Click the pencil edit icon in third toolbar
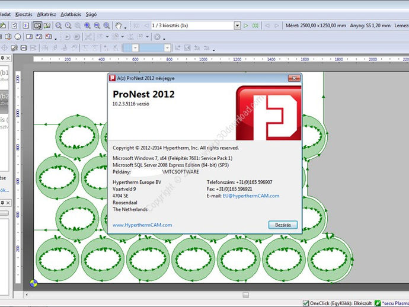The width and height of the screenshot is (409, 307). [14, 48]
